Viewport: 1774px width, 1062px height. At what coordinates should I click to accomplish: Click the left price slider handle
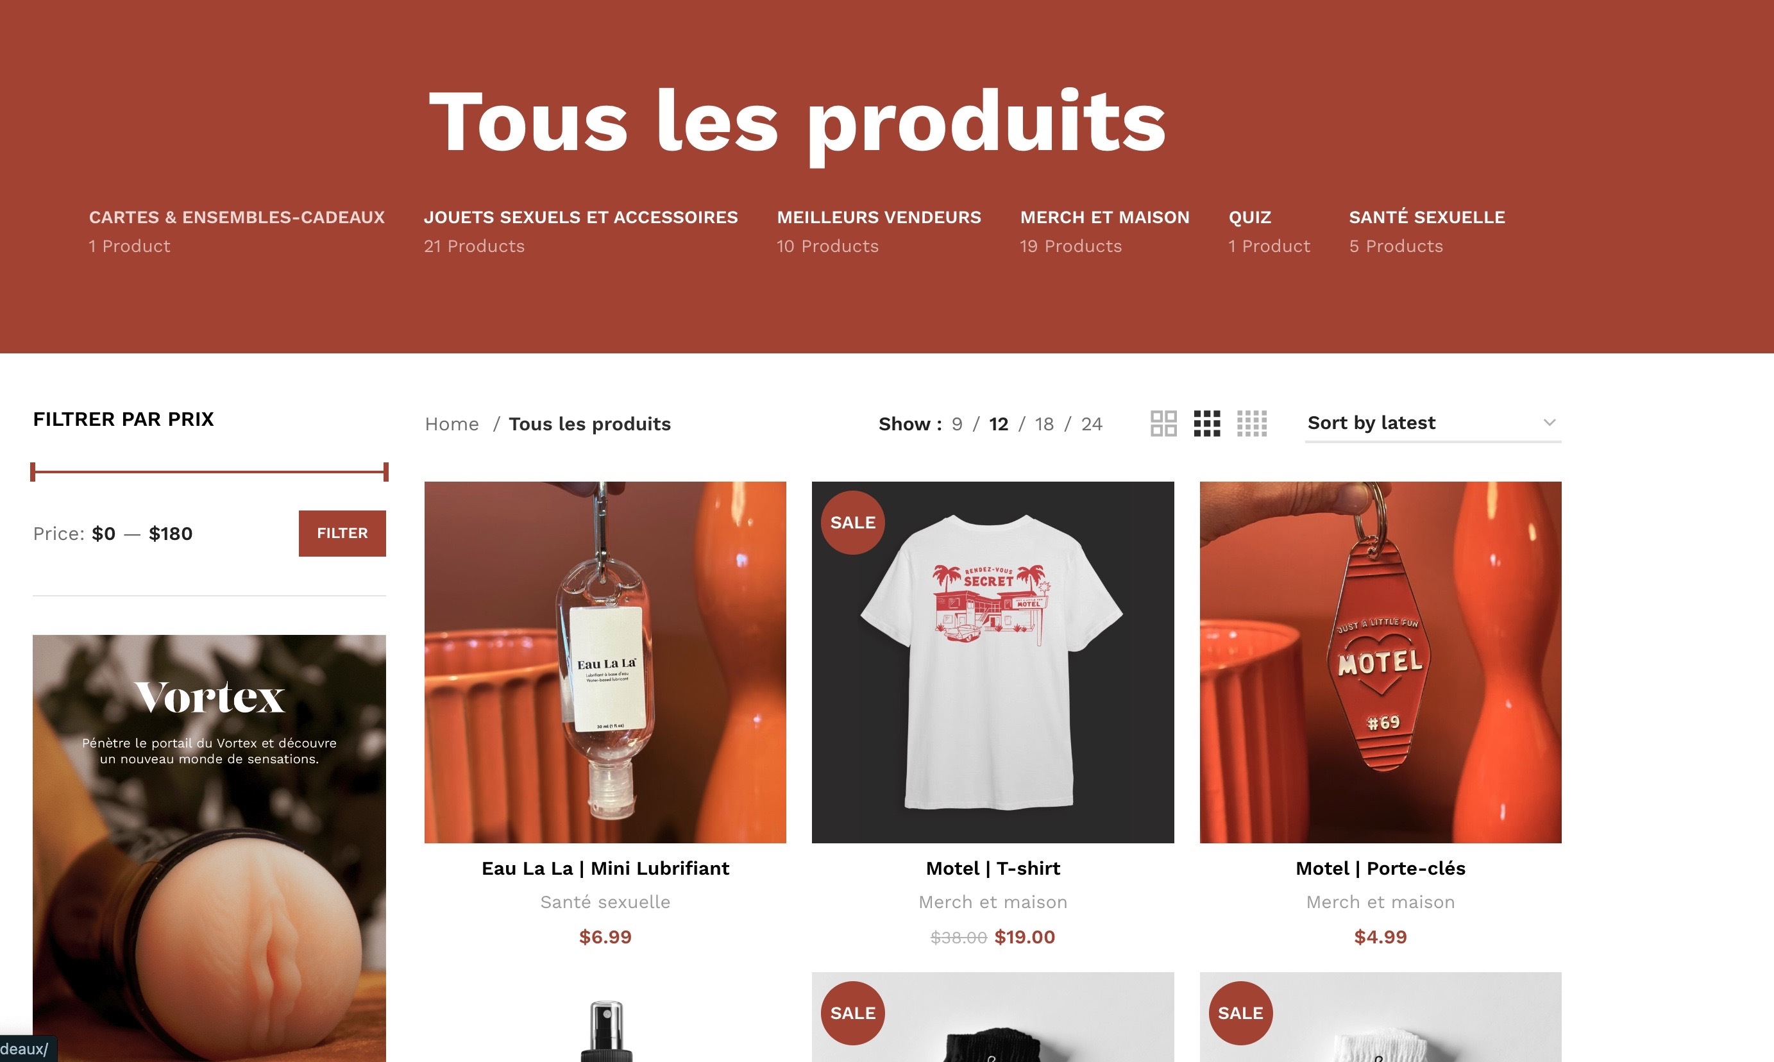(33, 471)
